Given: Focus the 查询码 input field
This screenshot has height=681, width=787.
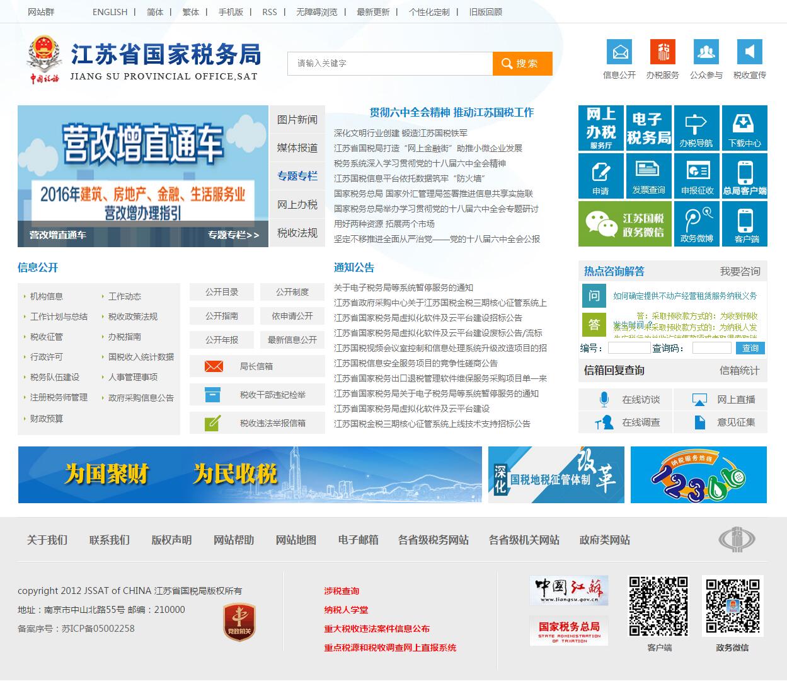Looking at the screenshot, I should click(712, 348).
